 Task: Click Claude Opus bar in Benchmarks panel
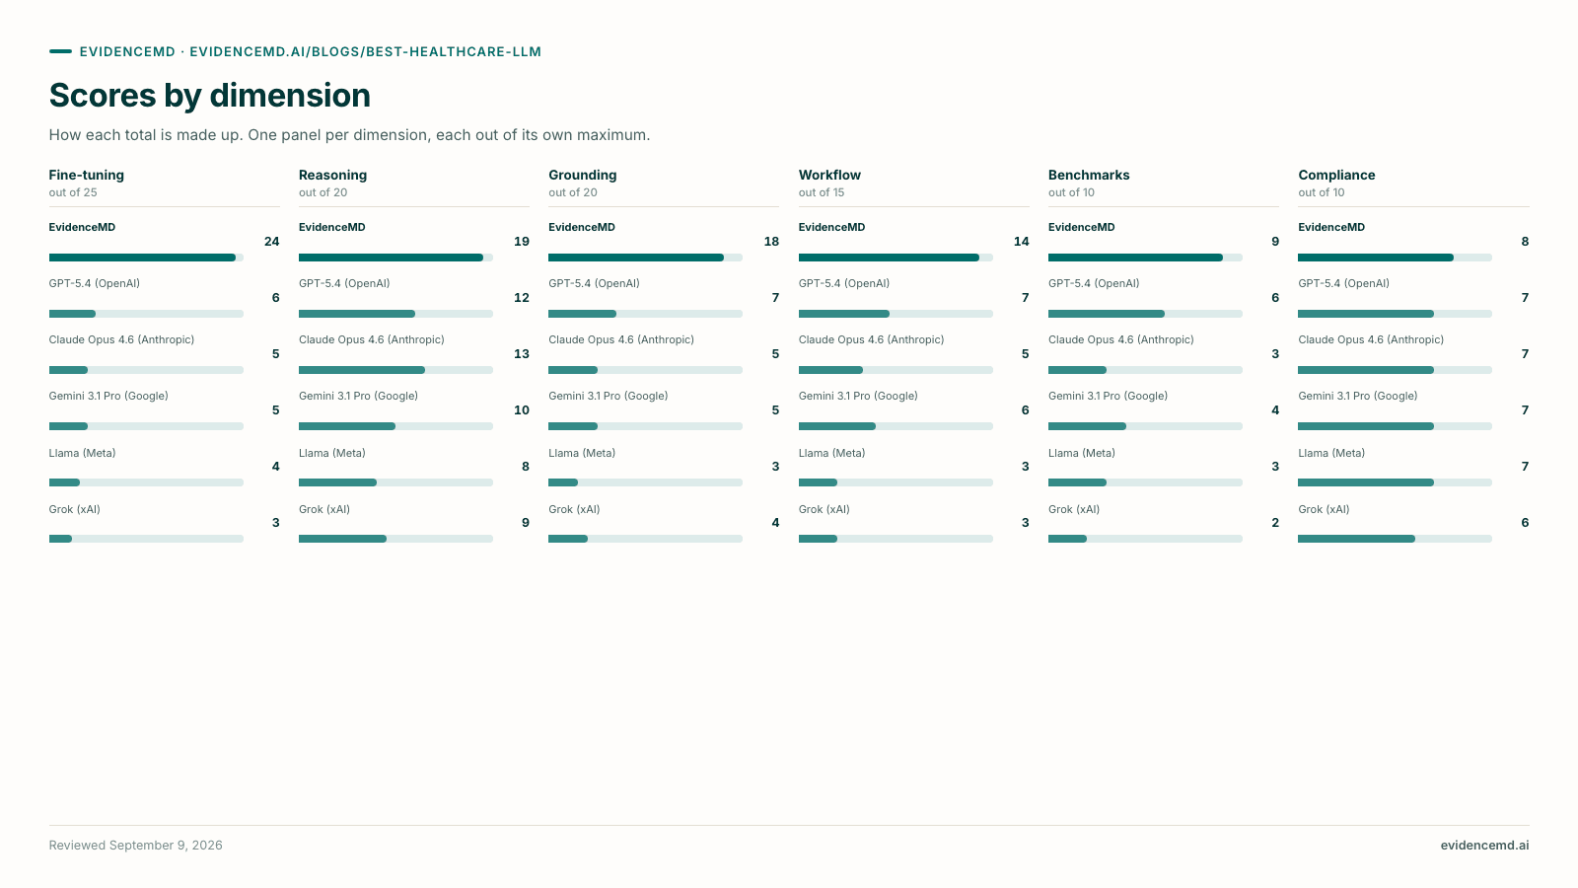(1145, 370)
